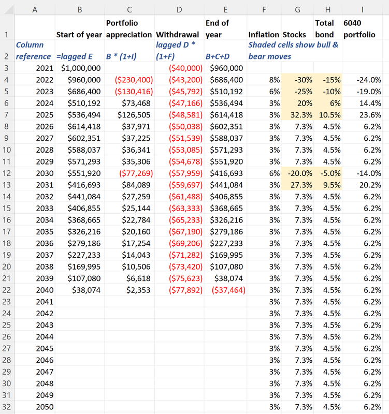This screenshot has width=389, height=414.
Task: Click the 'B * (1+I)' cell
Action: tap(129, 51)
